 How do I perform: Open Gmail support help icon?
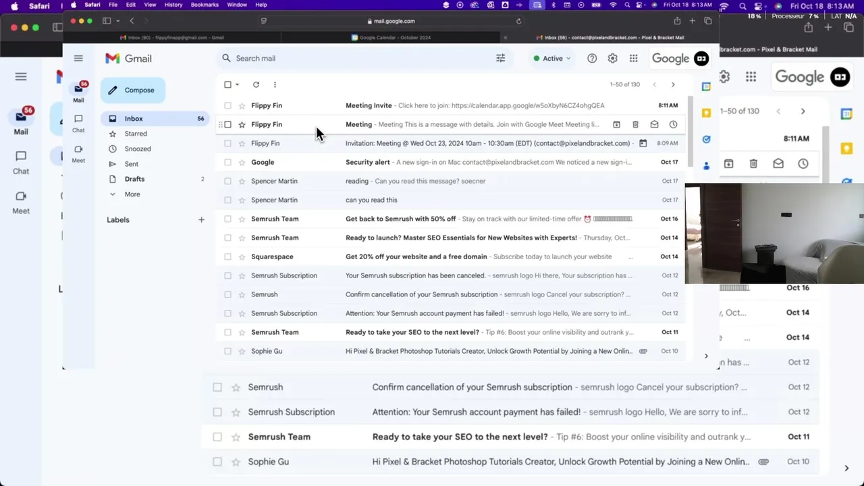coord(592,59)
